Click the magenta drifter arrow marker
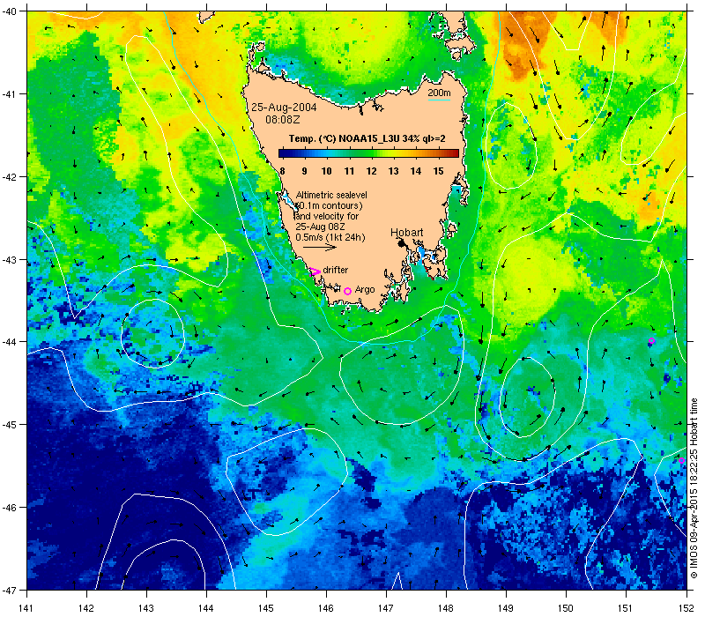 315,271
